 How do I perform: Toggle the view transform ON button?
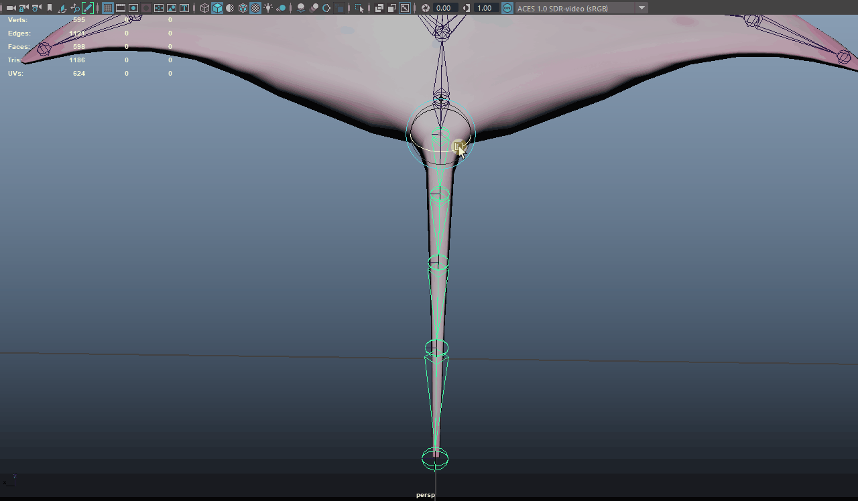(507, 8)
